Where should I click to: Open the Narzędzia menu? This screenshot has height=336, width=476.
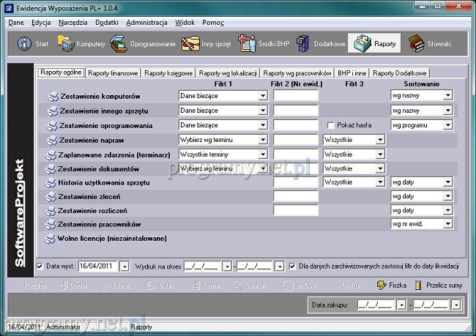pos(72,23)
